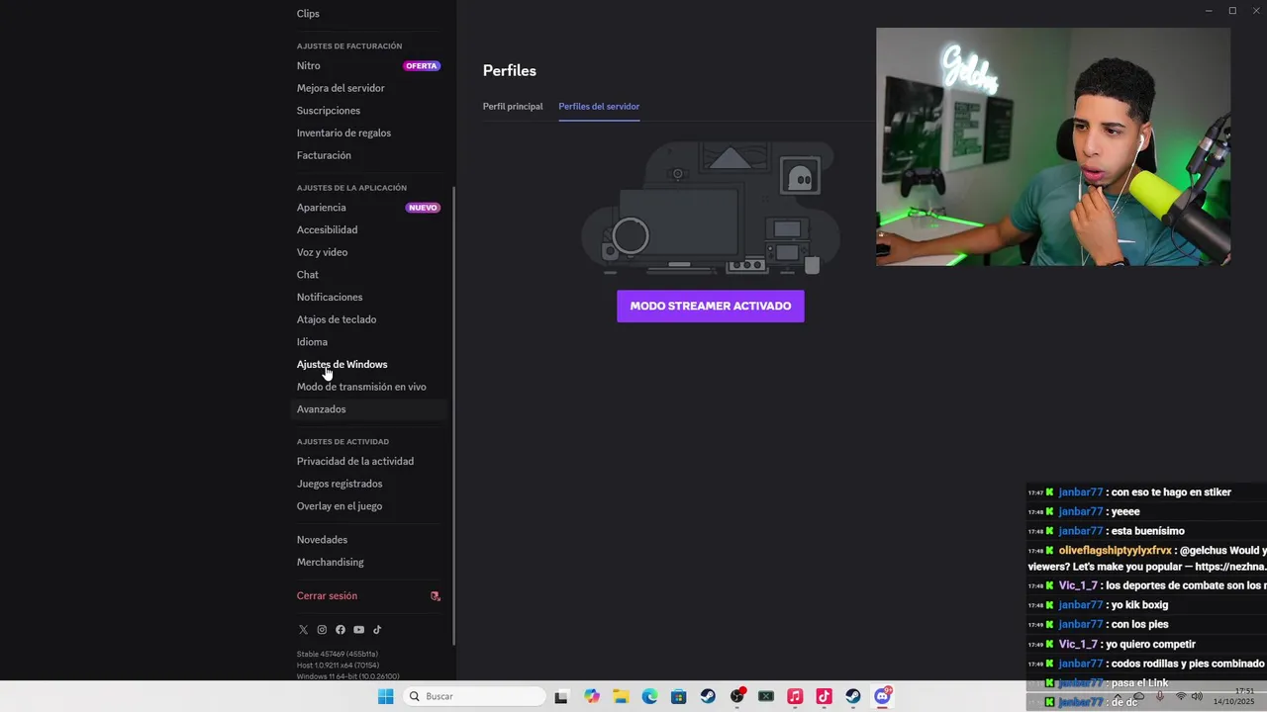Click the OFERTA badge next to Nitro
The width and height of the screenshot is (1267, 712).
click(x=422, y=66)
